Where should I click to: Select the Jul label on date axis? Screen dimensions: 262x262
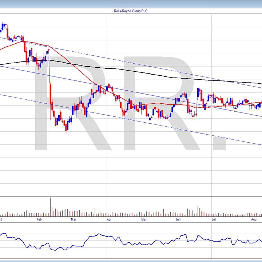click(x=214, y=220)
